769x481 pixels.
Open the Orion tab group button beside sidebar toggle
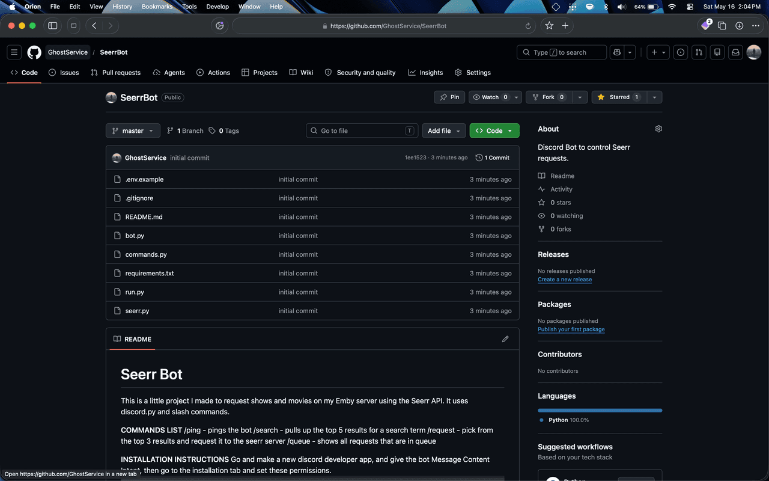[73, 26]
